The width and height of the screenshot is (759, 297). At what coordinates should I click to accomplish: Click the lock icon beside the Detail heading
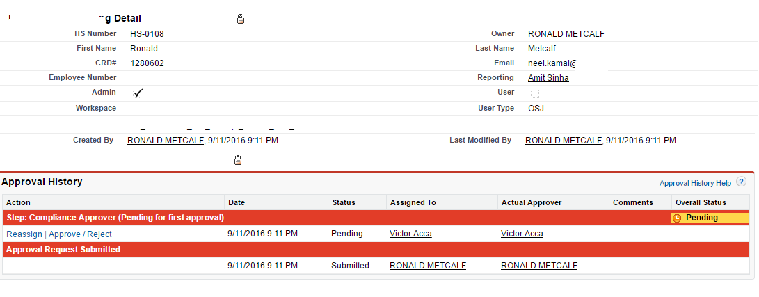click(241, 19)
